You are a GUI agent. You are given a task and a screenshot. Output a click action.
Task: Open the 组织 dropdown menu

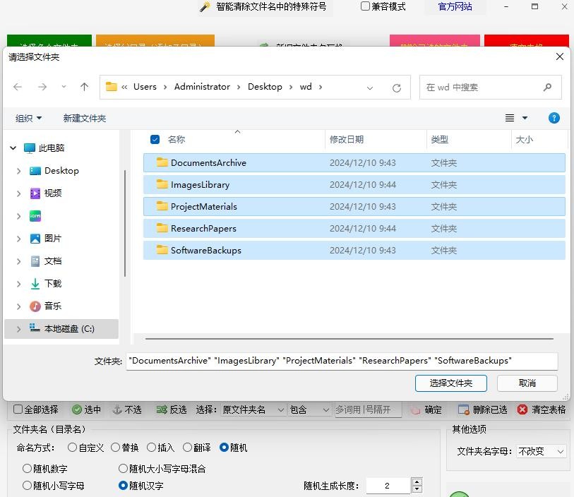coord(29,118)
